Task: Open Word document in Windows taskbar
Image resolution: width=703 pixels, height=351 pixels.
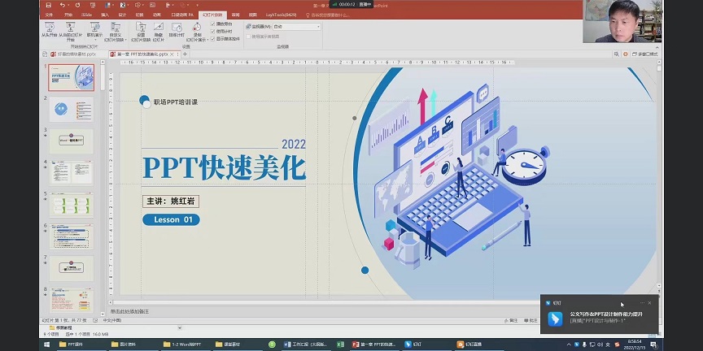Action: [184, 344]
